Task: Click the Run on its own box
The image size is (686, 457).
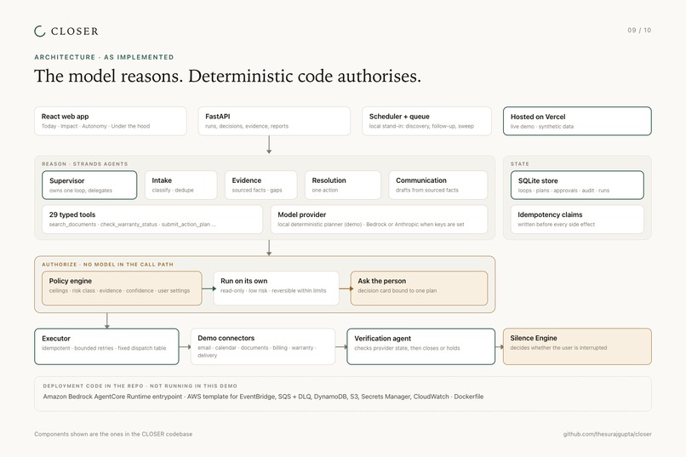Action: coord(276,288)
